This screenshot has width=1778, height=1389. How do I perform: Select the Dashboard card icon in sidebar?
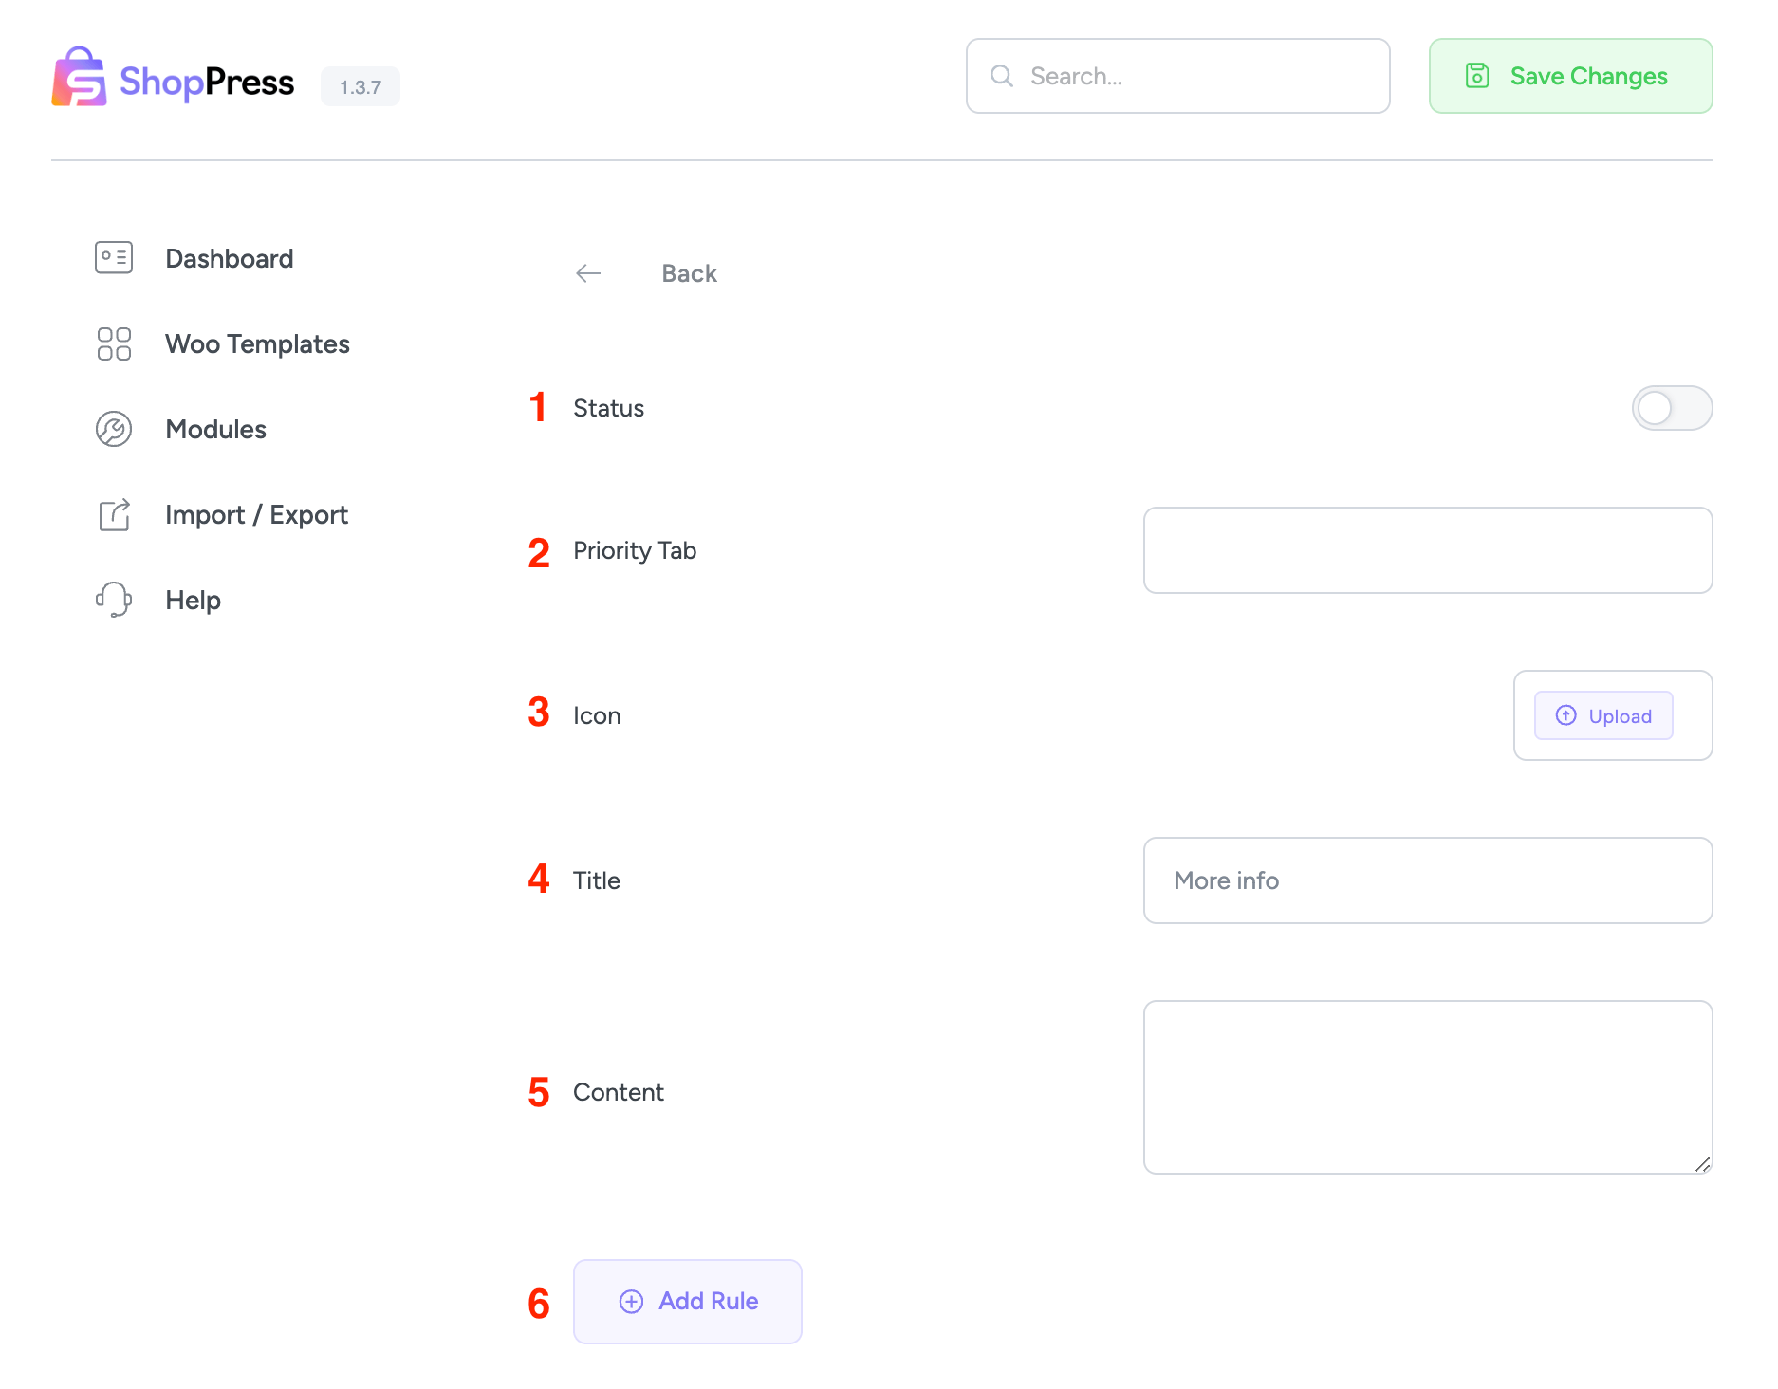113,257
